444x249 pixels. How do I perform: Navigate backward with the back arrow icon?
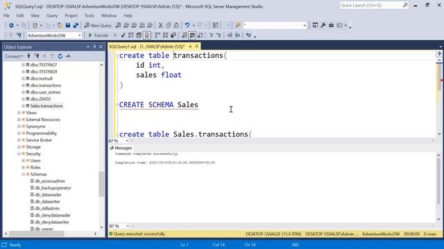pos(11,26)
